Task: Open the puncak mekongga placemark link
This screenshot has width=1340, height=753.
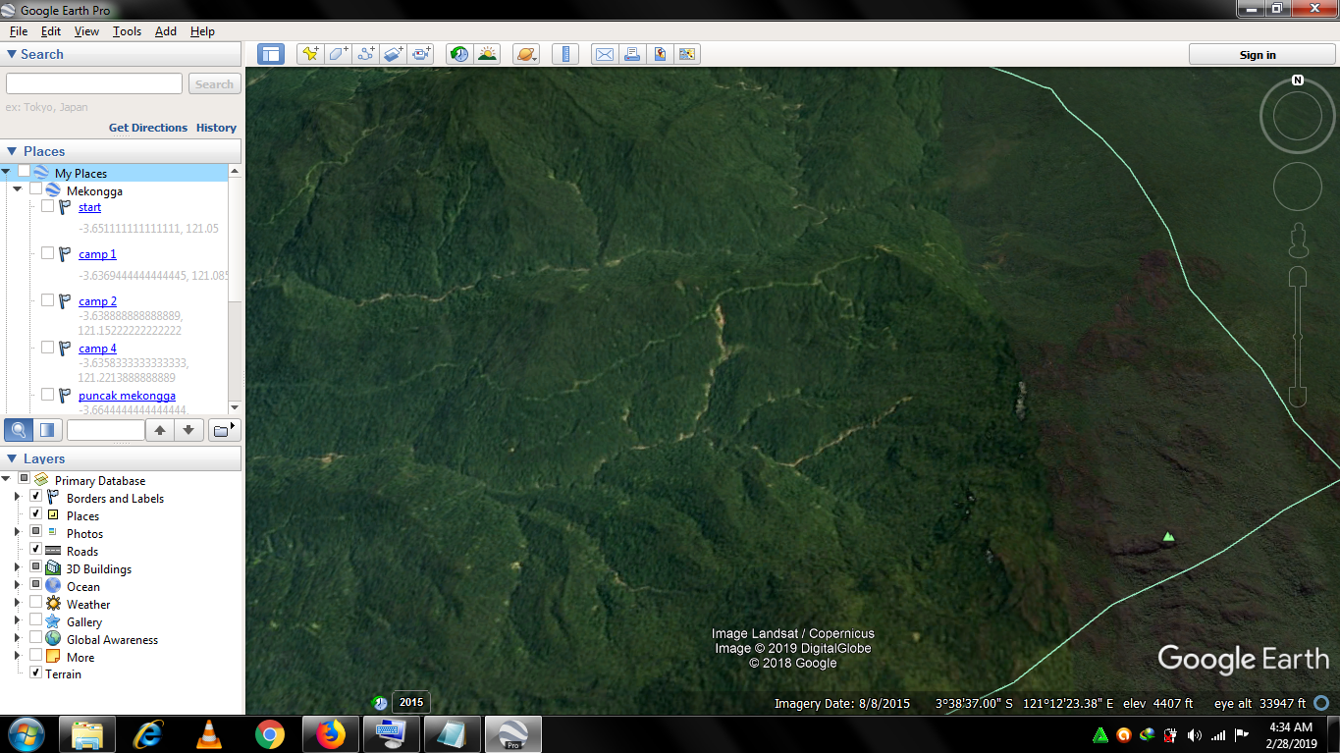Action: pos(127,396)
